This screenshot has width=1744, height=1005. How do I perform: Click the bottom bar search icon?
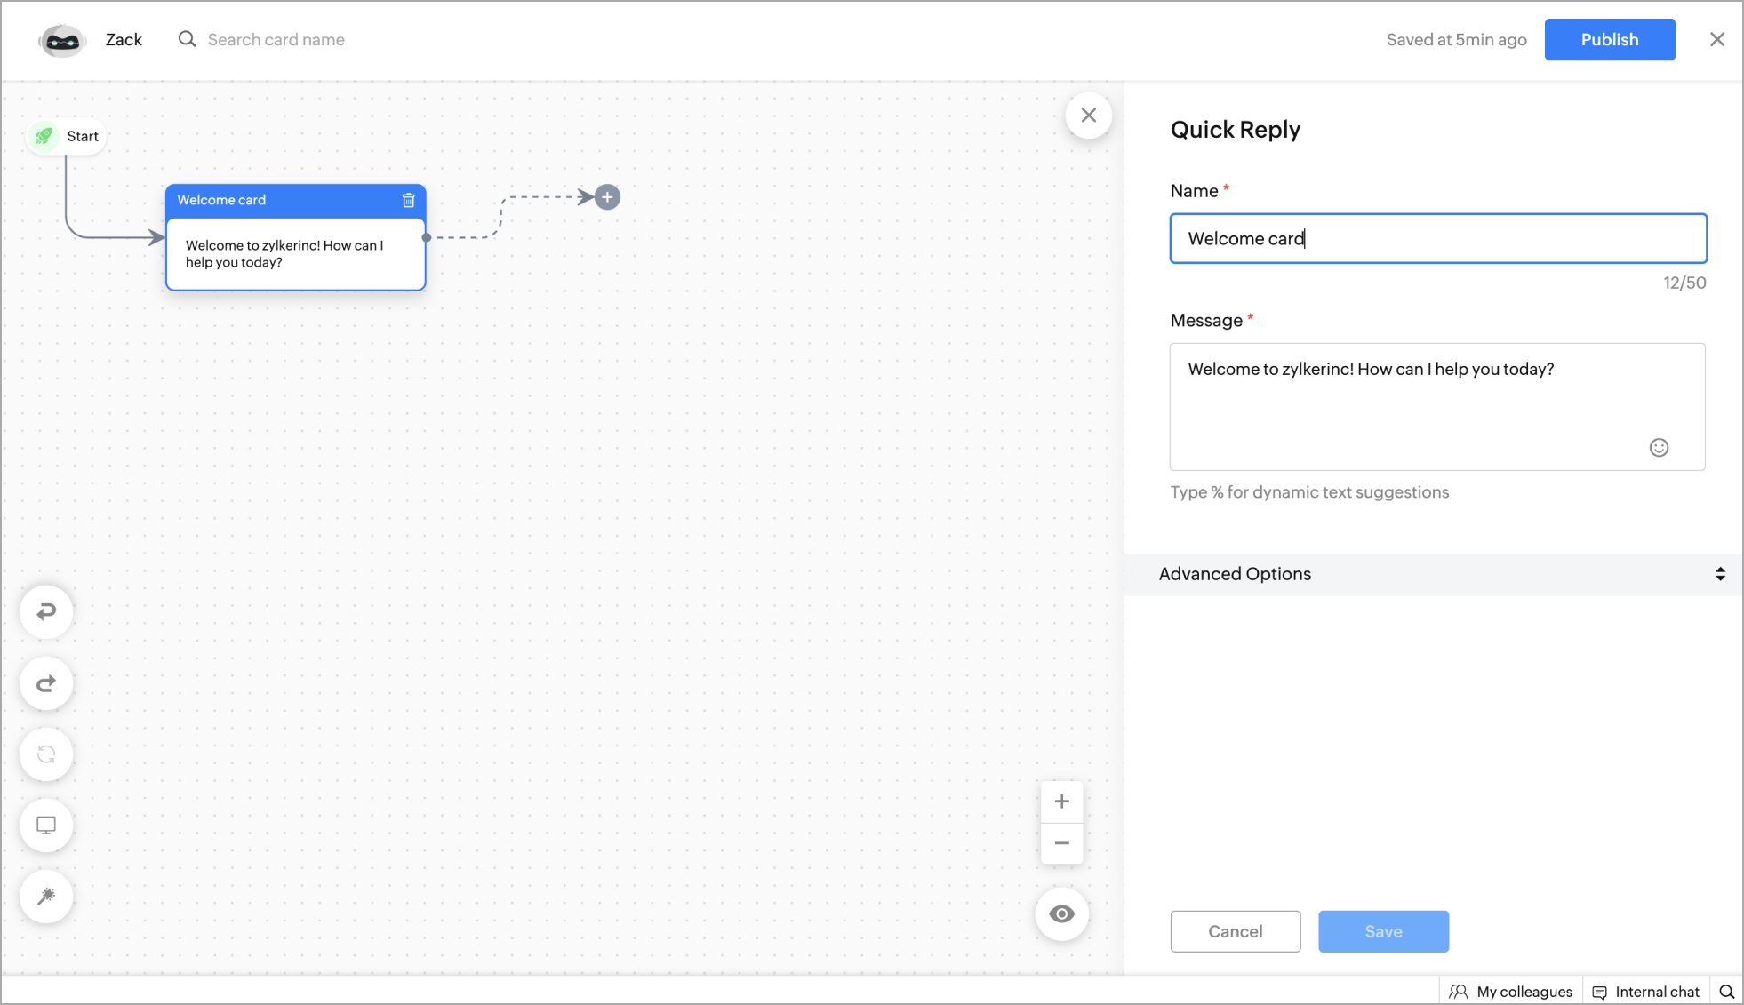(x=1727, y=992)
